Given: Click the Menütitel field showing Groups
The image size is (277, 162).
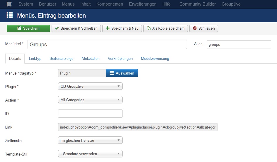Looking at the screenshot, I should click(x=107, y=44).
